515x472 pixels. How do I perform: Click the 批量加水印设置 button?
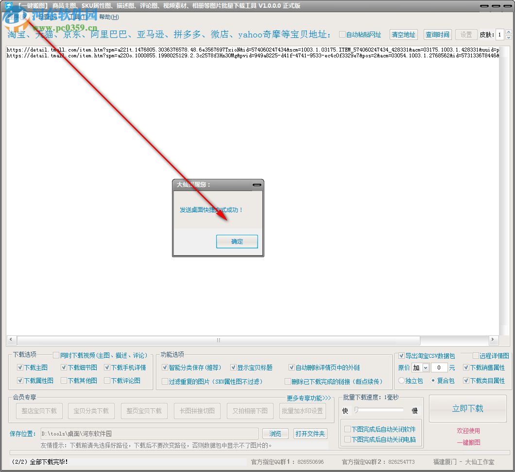(x=303, y=411)
